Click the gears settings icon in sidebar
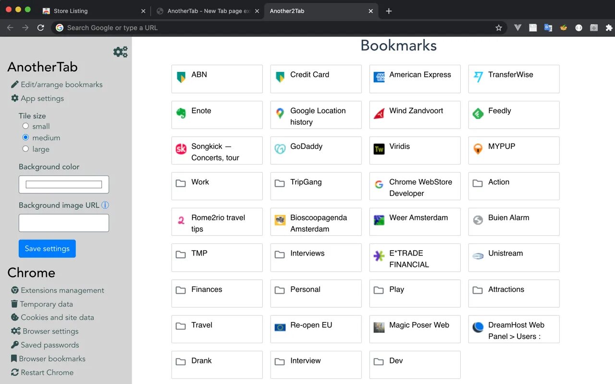The image size is (615, 384). pyautogui.click(x=121, y=52)
